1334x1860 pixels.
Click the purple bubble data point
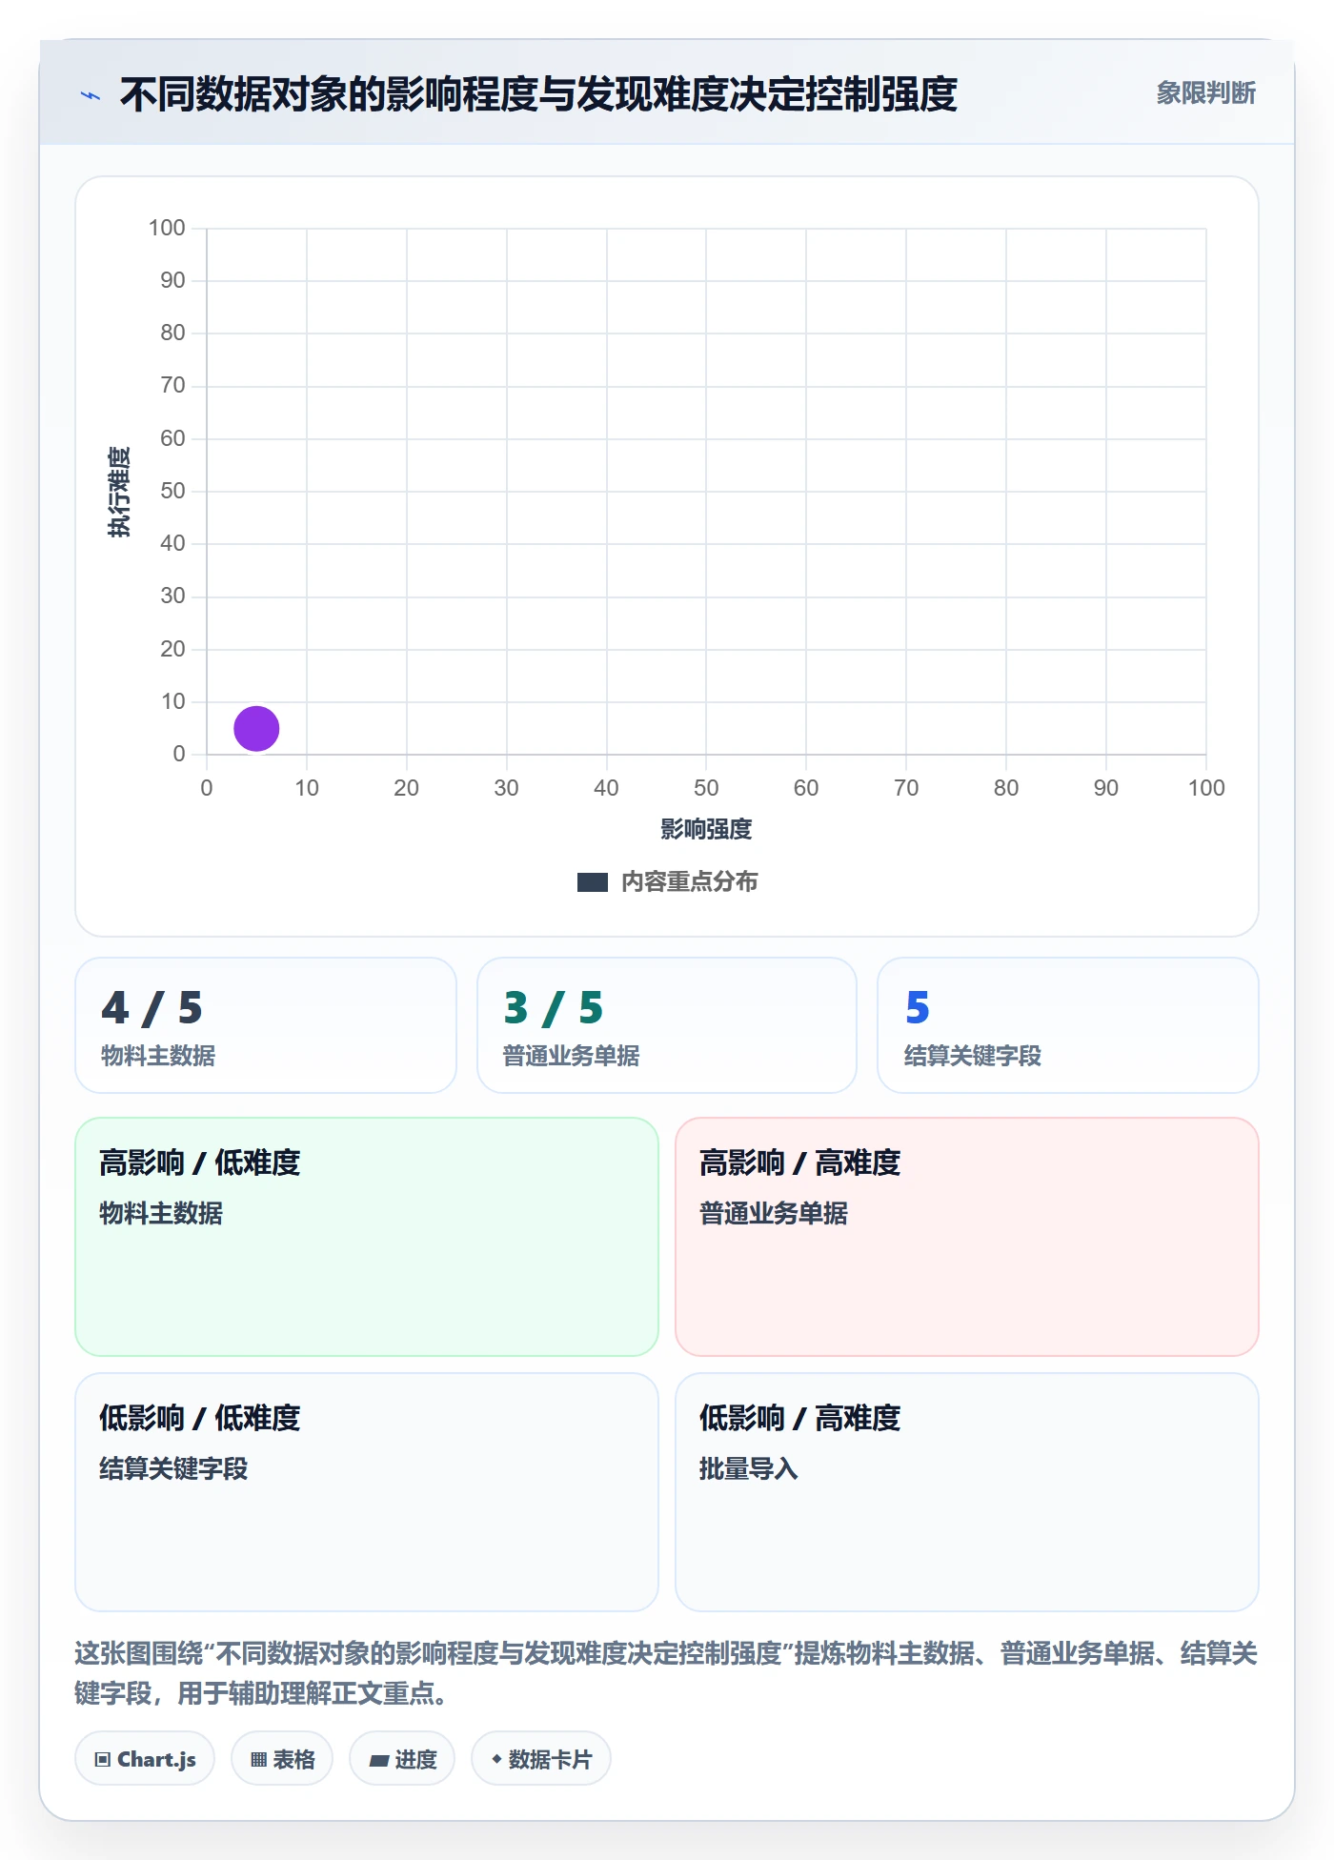pos(256,728)
